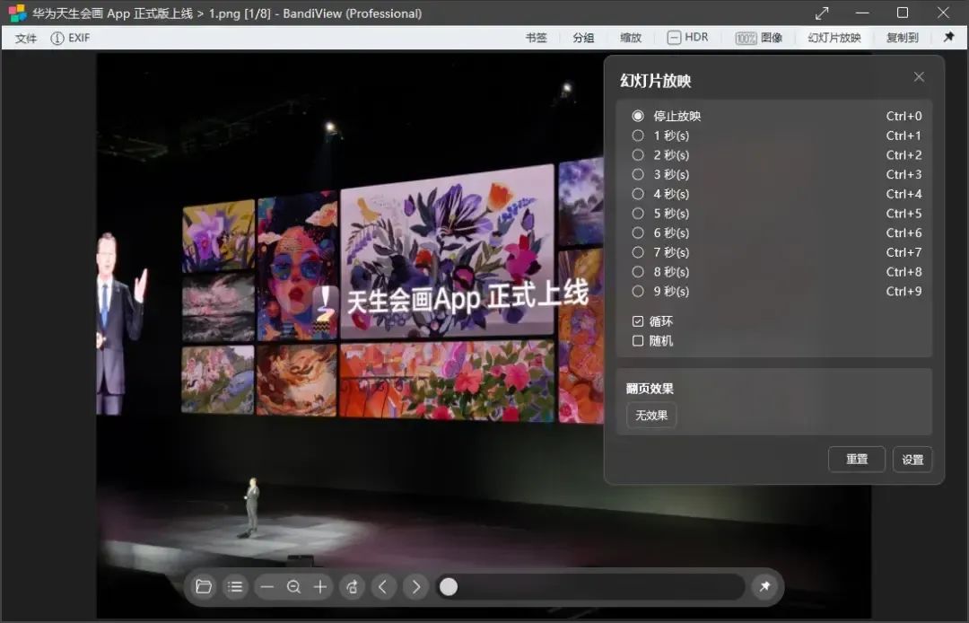Click the 设置 settings button
Screen dimensions: 969x623
point(912,460)
